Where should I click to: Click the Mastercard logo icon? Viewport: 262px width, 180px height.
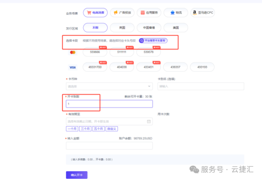(73, 52)
